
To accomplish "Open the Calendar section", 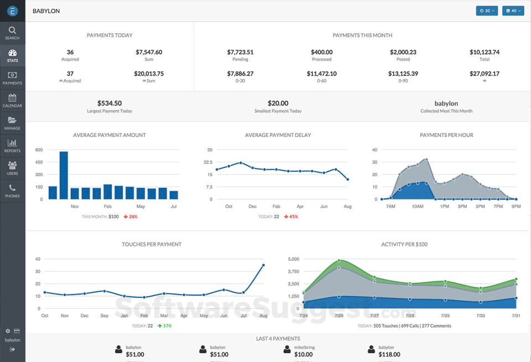I will coord(12,101).
